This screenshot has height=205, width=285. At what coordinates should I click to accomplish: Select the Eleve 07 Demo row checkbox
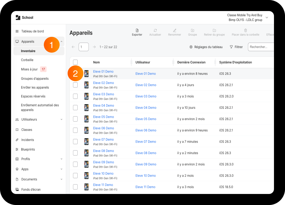(75, 142)
